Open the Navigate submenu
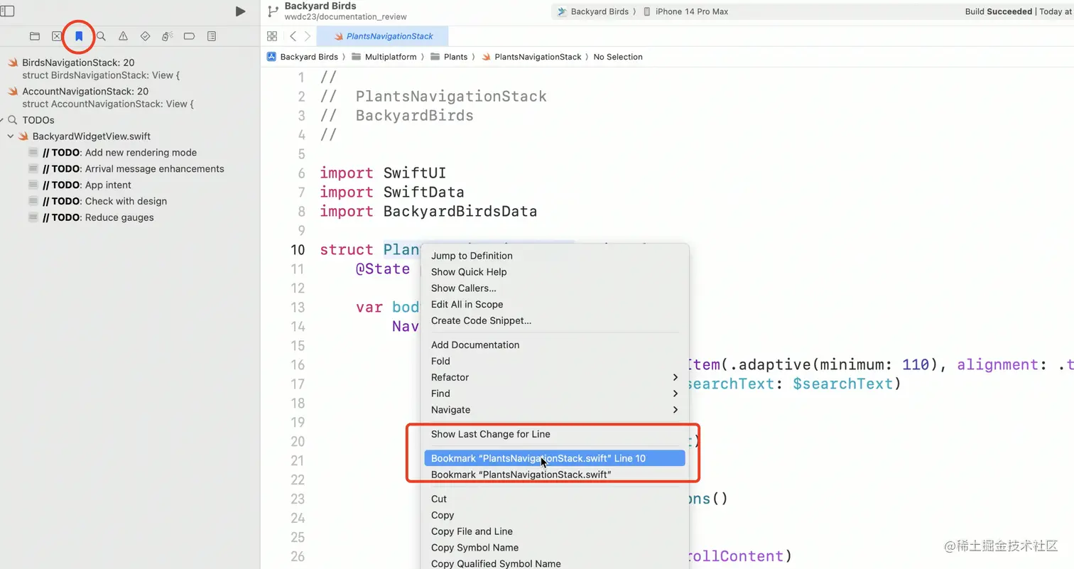Screen dimensions: 1074x569 point(555,410)
